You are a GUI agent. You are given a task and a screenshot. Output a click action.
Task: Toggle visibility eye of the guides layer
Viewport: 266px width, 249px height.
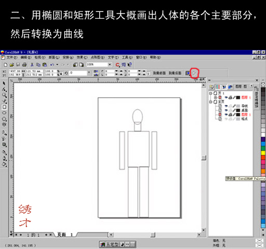226,106
